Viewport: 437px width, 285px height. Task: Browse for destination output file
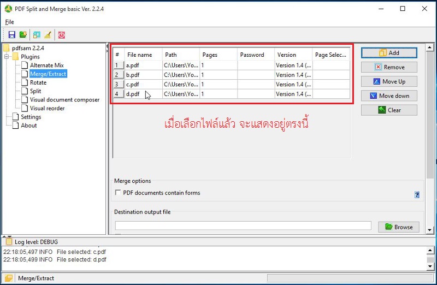pyautogui.click(x=399, y=227)
